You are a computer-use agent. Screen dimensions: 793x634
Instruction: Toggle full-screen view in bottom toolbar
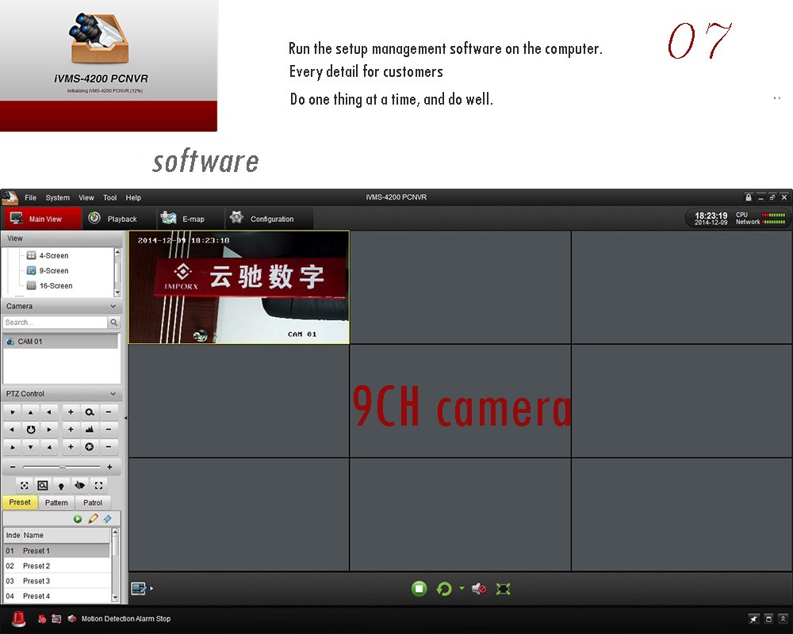pos(503,589)
